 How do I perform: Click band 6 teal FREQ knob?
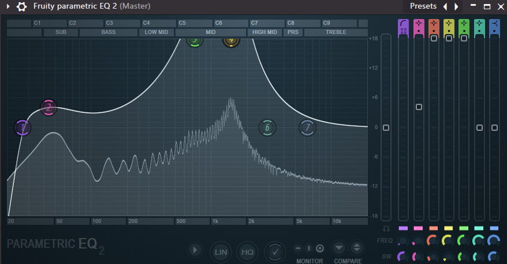pyautogui.click(x=478, y=241)
